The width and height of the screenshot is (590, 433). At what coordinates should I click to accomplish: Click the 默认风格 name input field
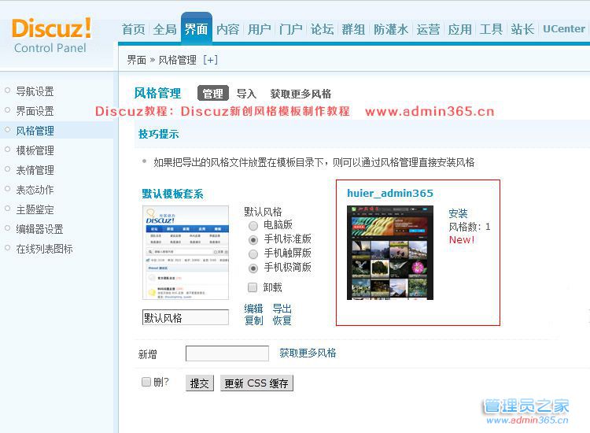pos(186,317)
